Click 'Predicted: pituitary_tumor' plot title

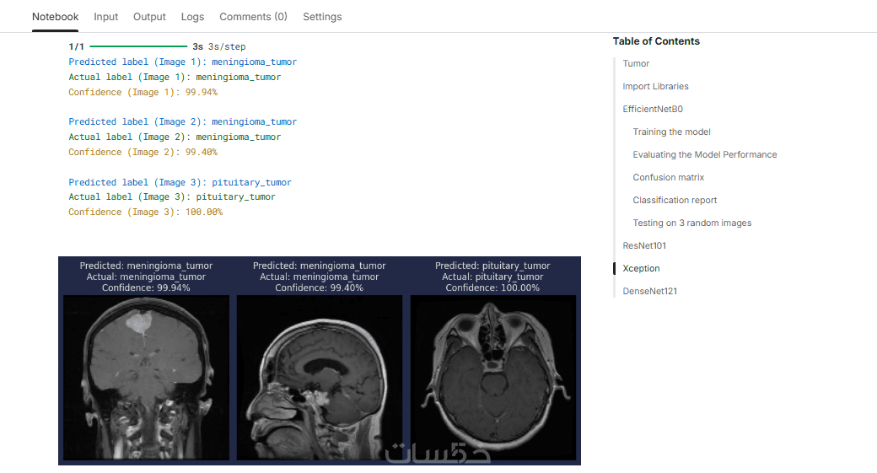pos(492,266)
